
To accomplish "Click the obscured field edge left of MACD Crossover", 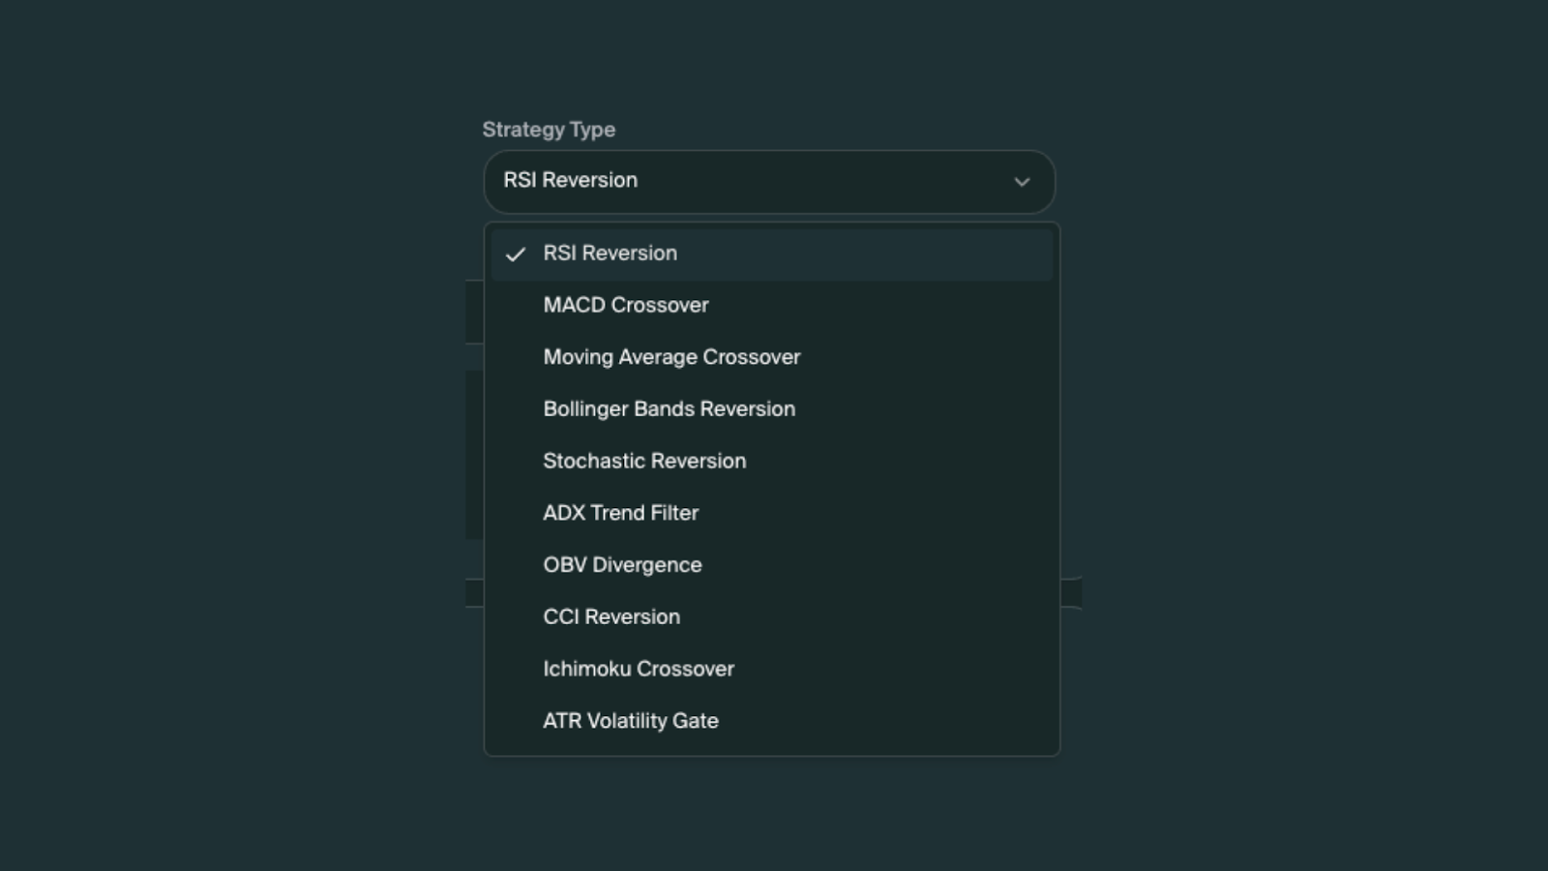I will [474, 312].
